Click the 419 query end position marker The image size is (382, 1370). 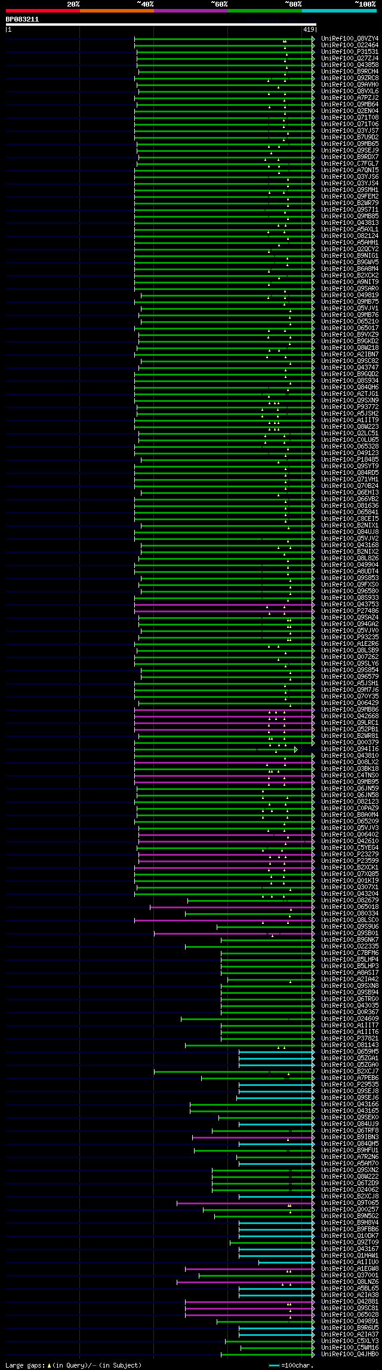click(x=309, y=29)
